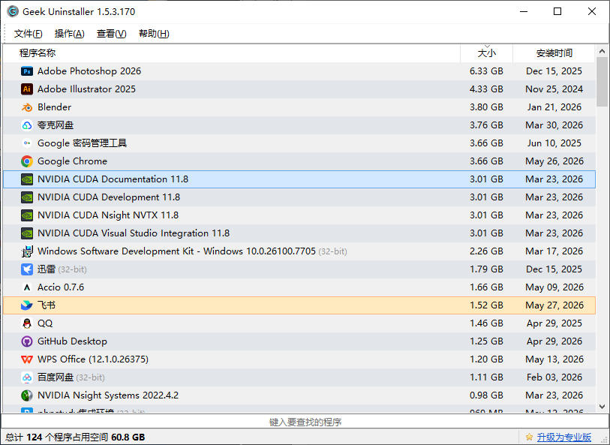Select the Windows Software Development Kit name
The height and width of the screenshot is (445, 610).
pyautogui.click(x=176, y=251)
